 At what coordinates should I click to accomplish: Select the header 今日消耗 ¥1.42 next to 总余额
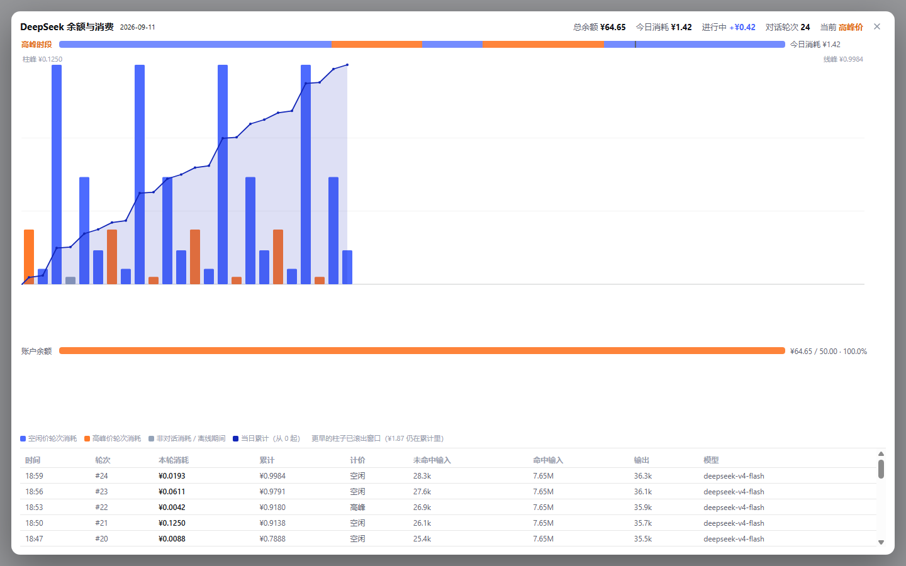click(664, 27)
